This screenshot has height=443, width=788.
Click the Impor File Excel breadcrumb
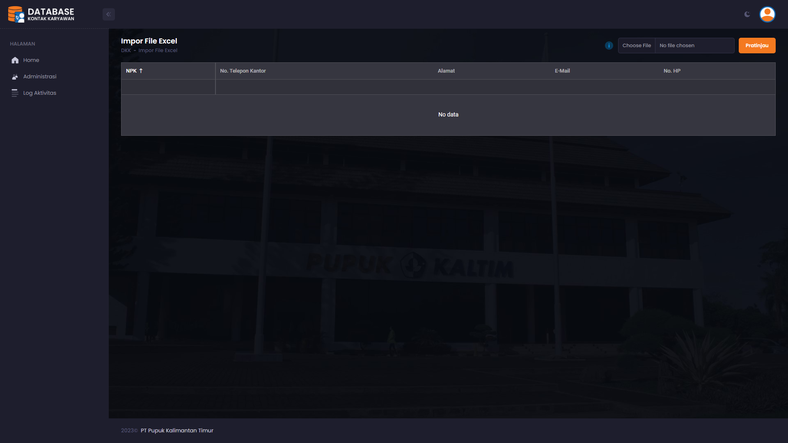[158, 50]
